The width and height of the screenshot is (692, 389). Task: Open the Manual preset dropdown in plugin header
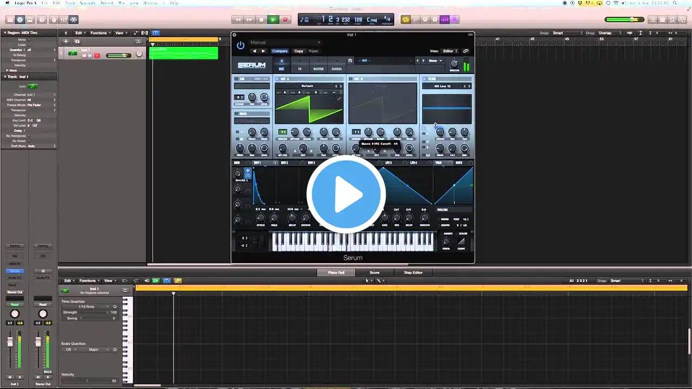pos(285,42)
